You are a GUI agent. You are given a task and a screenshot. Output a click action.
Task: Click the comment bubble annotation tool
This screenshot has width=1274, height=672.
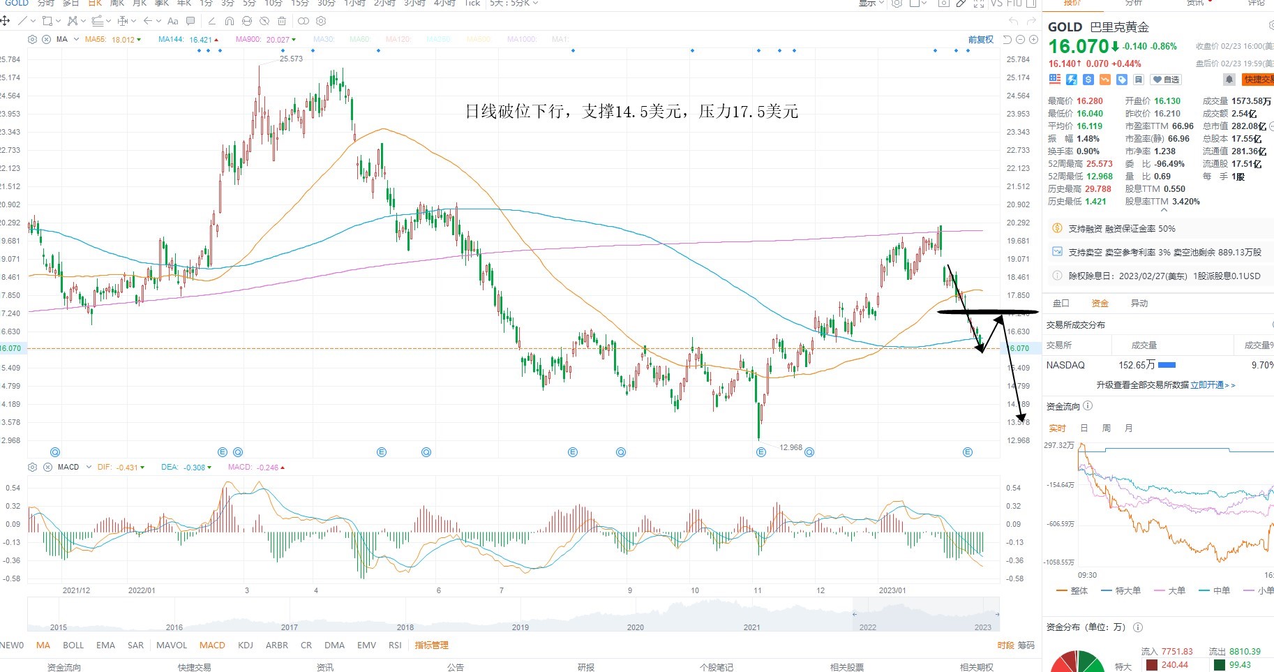pos(190,21)
